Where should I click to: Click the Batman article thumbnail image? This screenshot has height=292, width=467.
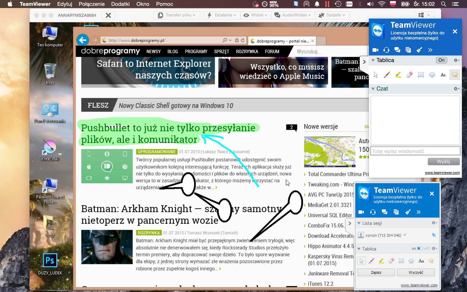click(x=107, y=247)
